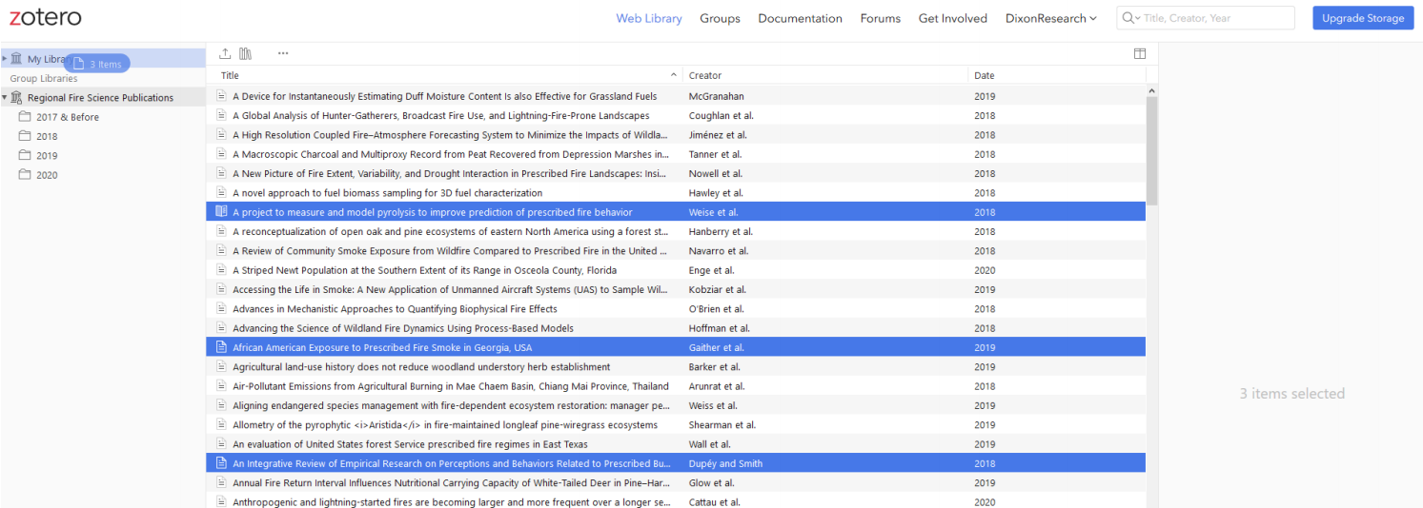Collapse Regional Fire Science Publications group
Screen dimensions: 1423x508
[x=5, y=98]
